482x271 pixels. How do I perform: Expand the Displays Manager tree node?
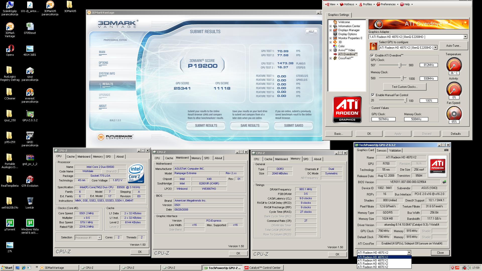[330, 30]
